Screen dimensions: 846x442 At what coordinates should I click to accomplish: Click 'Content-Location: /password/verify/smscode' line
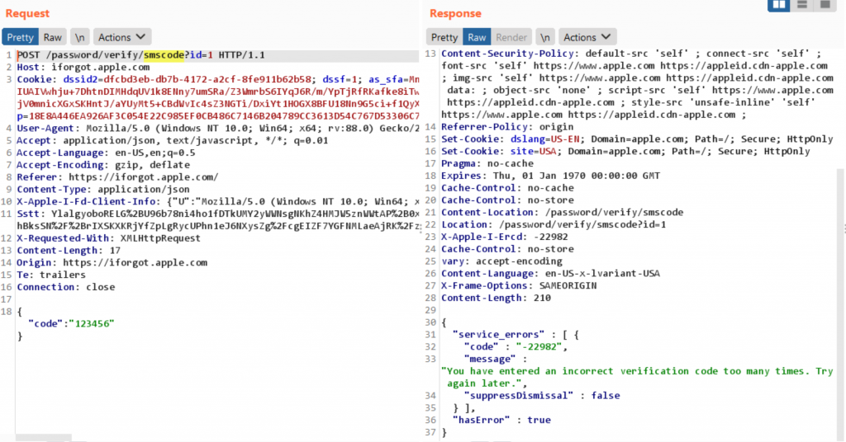(x=562, y=212)
